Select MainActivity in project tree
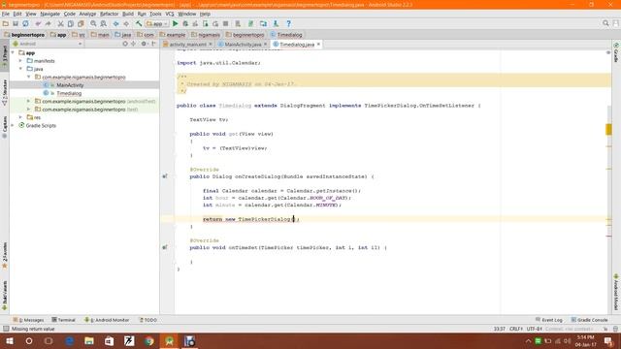This screenshot has height=349, width=621. [70, 85]
